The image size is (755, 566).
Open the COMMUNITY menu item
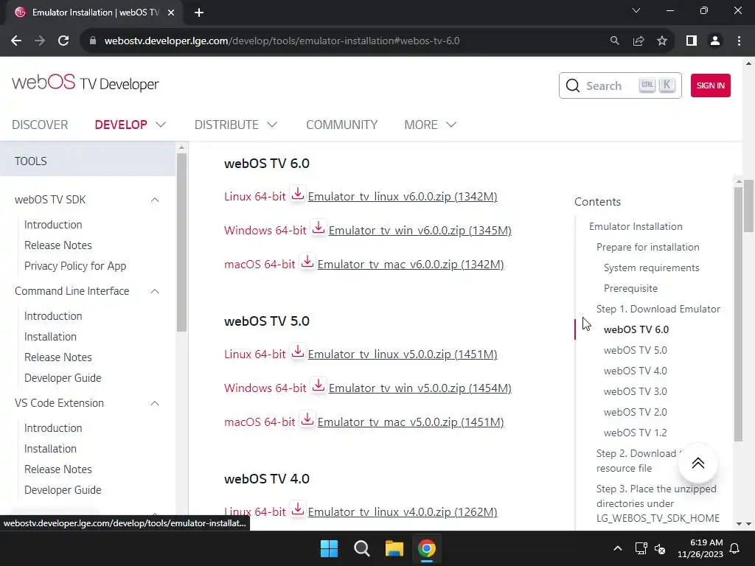point(342,125)
